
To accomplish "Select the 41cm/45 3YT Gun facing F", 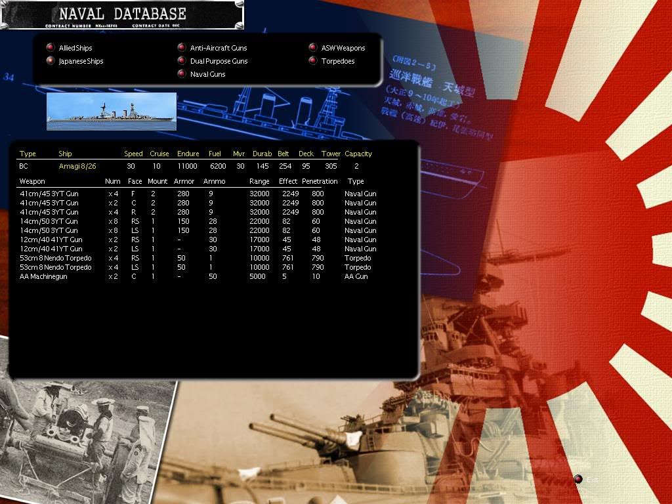I will point(198,194).
